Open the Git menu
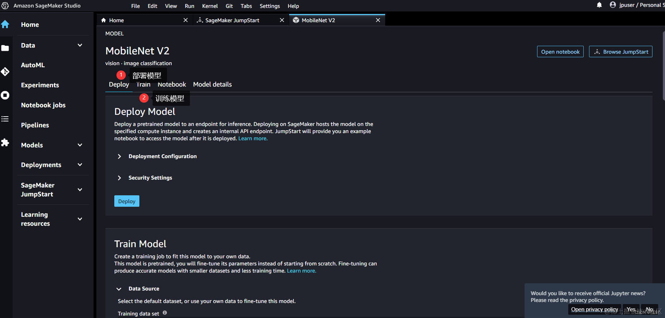This screenshot has height=318, width=665. tap(229, 6)
